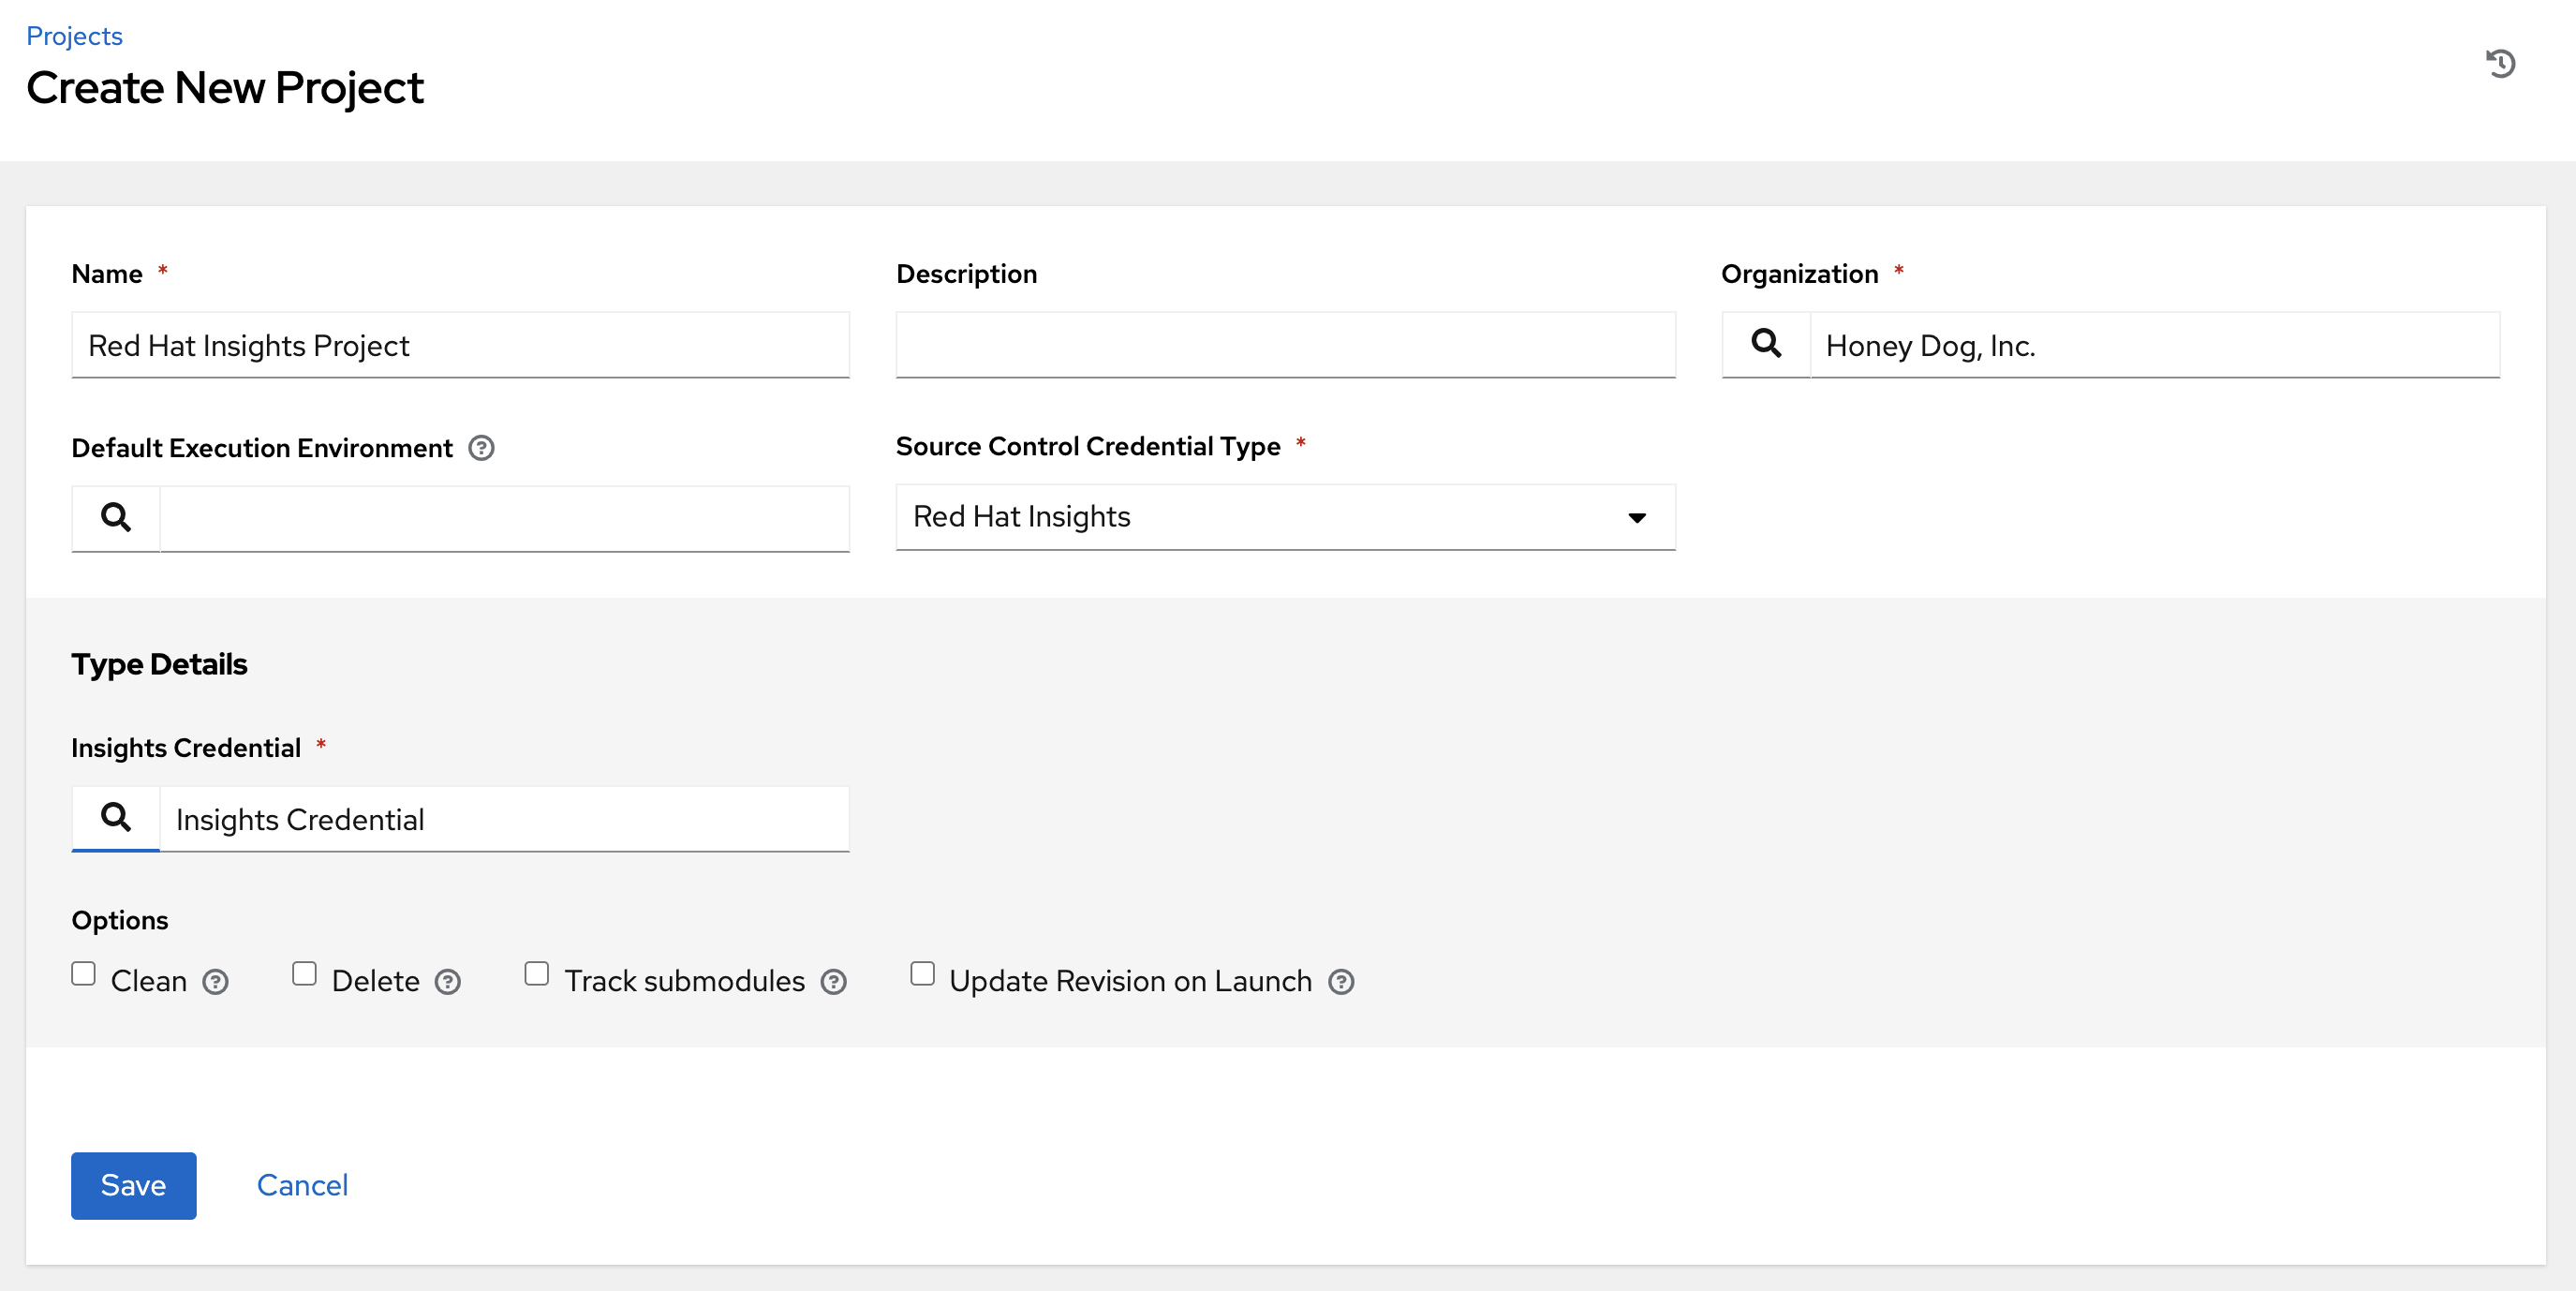Focus the empty Description field
The image size is (2576, 1291).
tap(1285, 345)
